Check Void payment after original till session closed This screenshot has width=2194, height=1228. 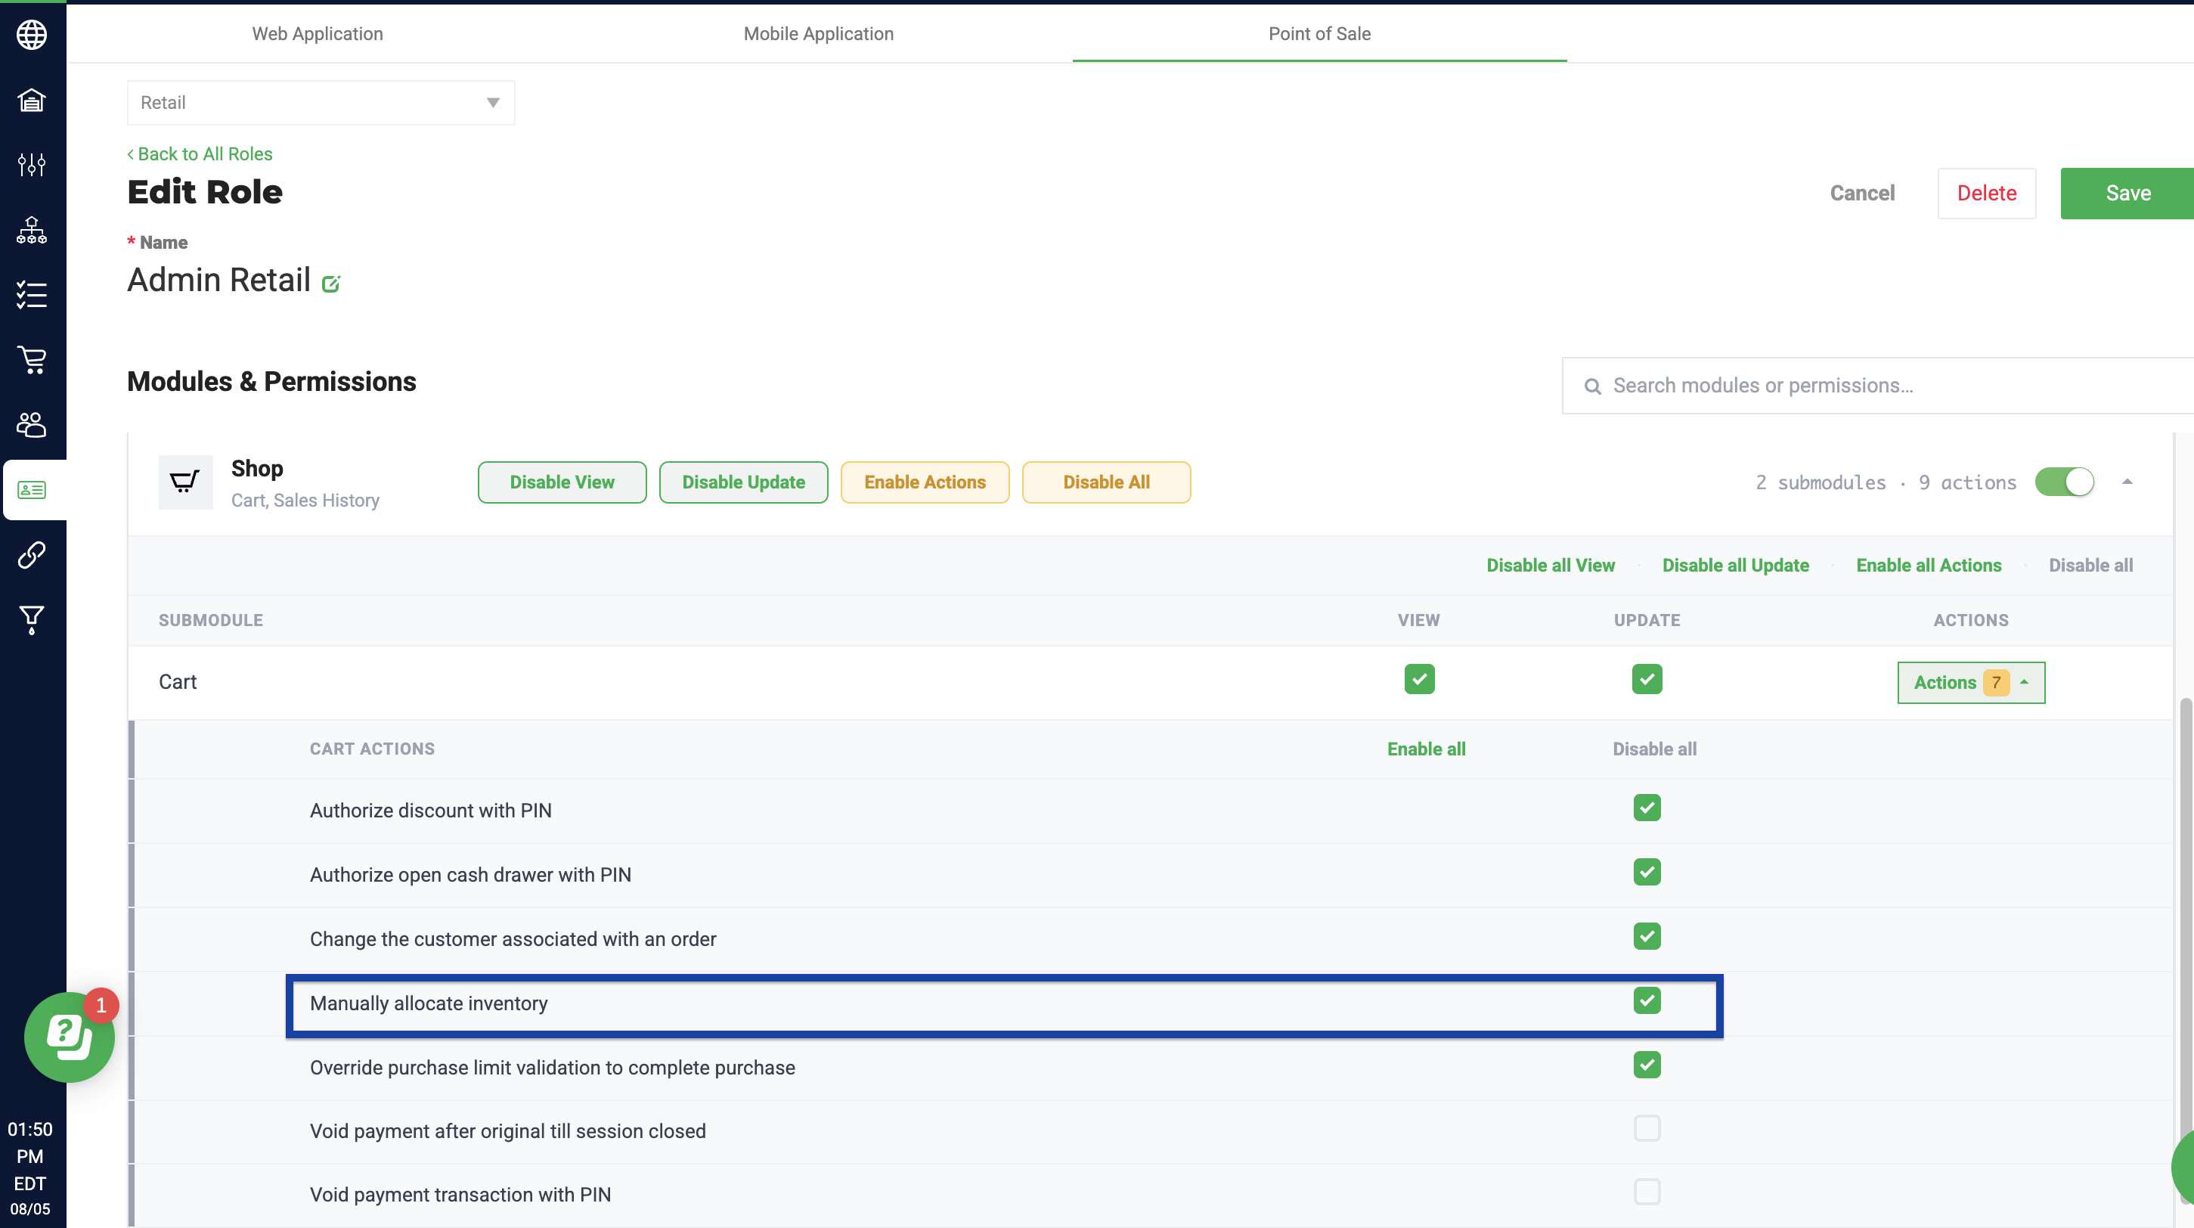(x=1647, y=1128)
